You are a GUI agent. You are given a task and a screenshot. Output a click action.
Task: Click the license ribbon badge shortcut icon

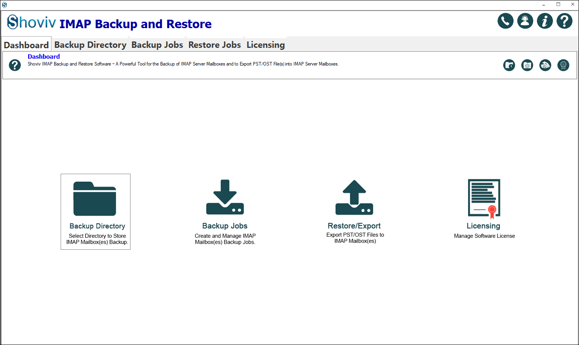(563, 65)
